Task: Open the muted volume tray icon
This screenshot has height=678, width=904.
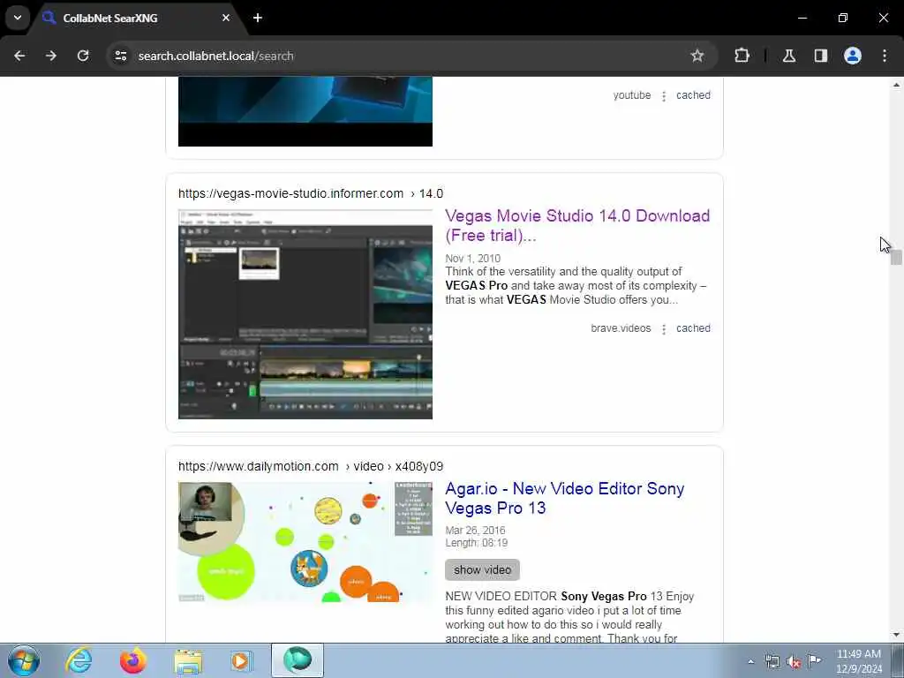Action: pos(794,662)
